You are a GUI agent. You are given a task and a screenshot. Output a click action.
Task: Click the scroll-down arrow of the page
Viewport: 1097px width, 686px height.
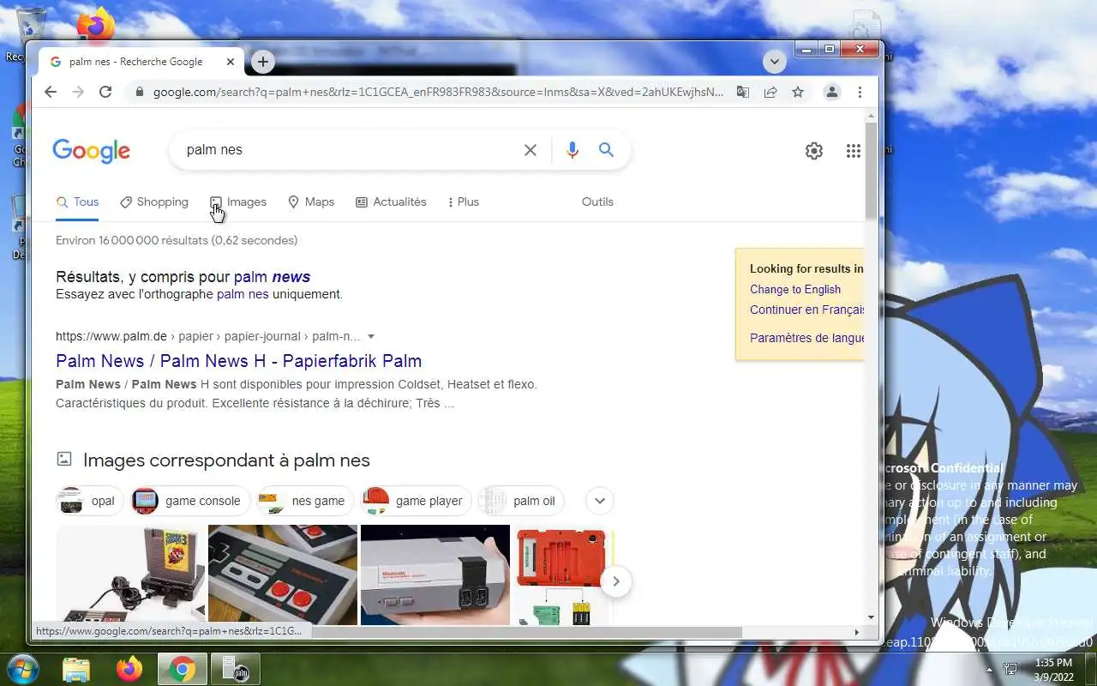coord(871,617)
